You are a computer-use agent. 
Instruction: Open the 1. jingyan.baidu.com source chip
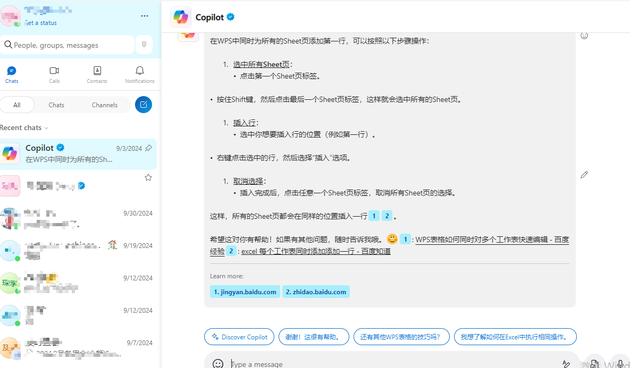(x=245, y=292)
